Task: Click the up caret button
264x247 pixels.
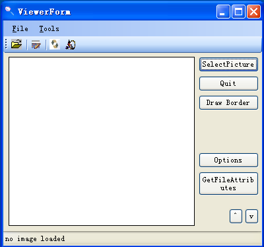Action: [236, 217]
